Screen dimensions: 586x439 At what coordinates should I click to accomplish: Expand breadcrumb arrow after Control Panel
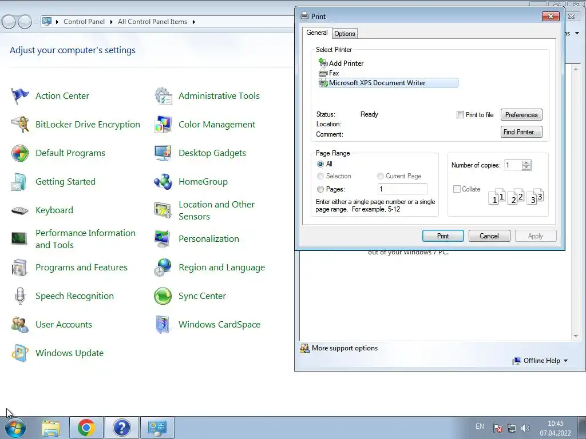(112, 22)
